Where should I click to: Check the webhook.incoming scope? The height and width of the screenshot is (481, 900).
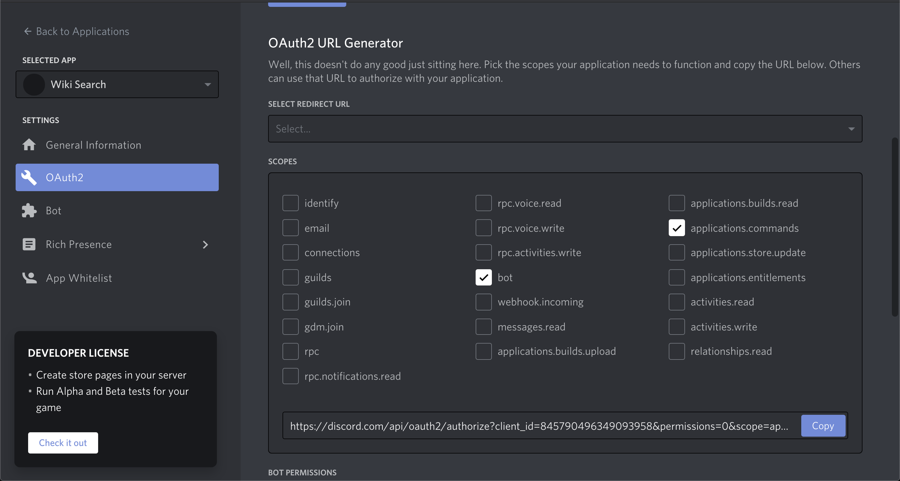coord(483,302)
